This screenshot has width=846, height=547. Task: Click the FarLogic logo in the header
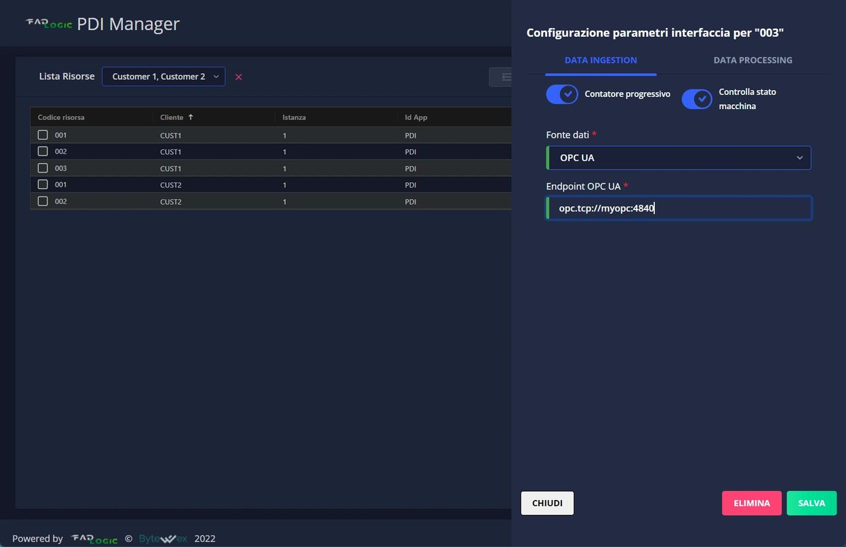48,24
